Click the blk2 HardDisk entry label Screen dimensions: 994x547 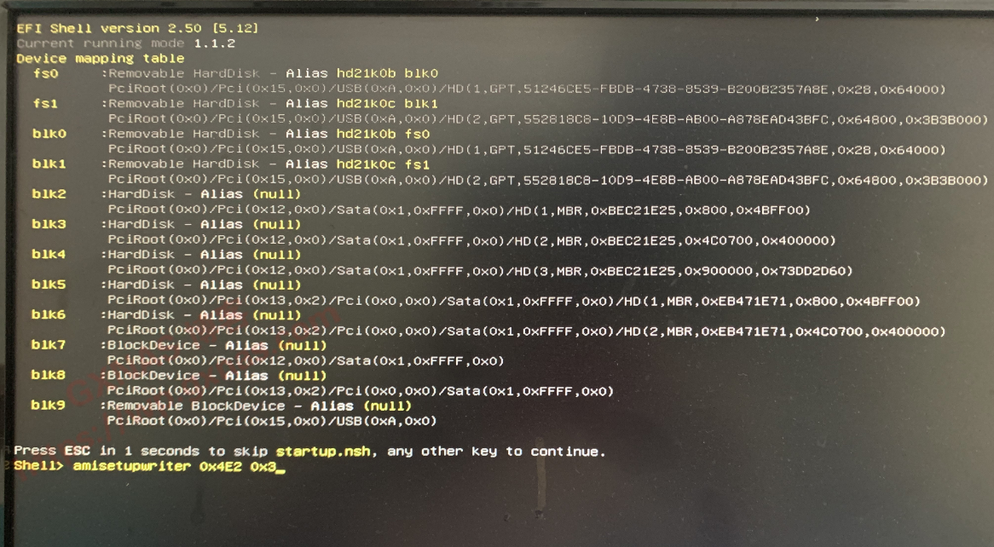point(49,194)
